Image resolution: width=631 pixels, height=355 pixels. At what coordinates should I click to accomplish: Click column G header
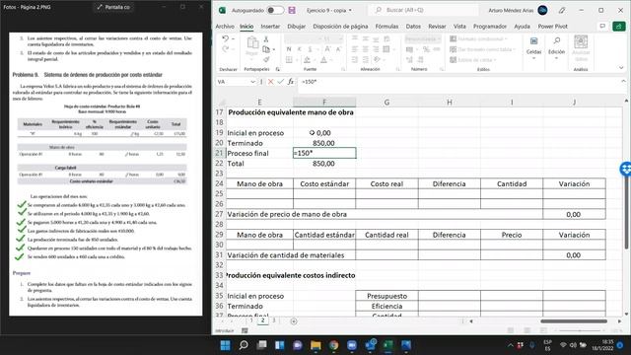pos(386,103)
